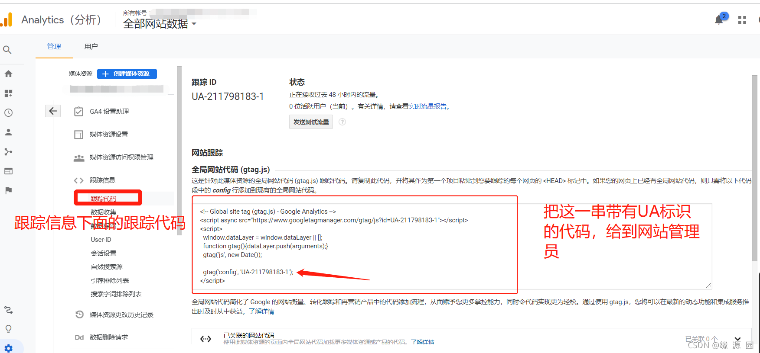This screenshot has width=760, height=353.
Task: Open Behavior window icon in sidebar
Action: tap(8, 171)
